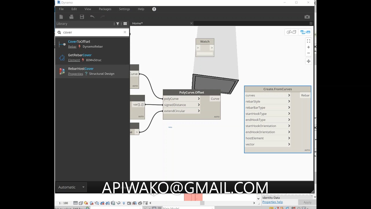Open the Packages menu
This screenshot has height=209, width=371.
click(105, 9)
